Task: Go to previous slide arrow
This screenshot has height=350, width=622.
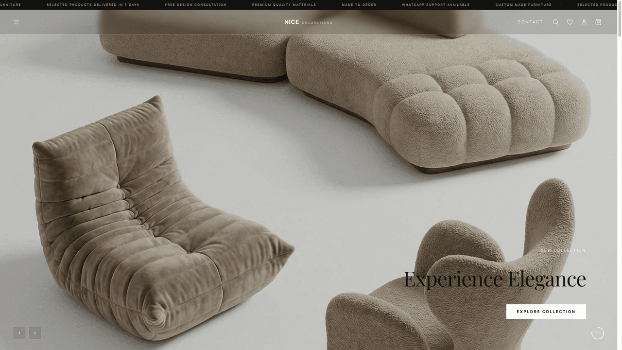Action: [19, 333]
